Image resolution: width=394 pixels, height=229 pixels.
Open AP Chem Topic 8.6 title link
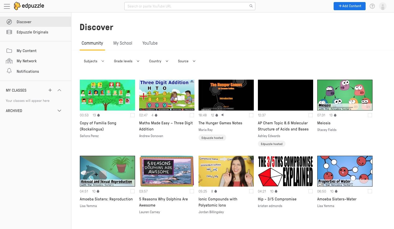click(283, 126)
